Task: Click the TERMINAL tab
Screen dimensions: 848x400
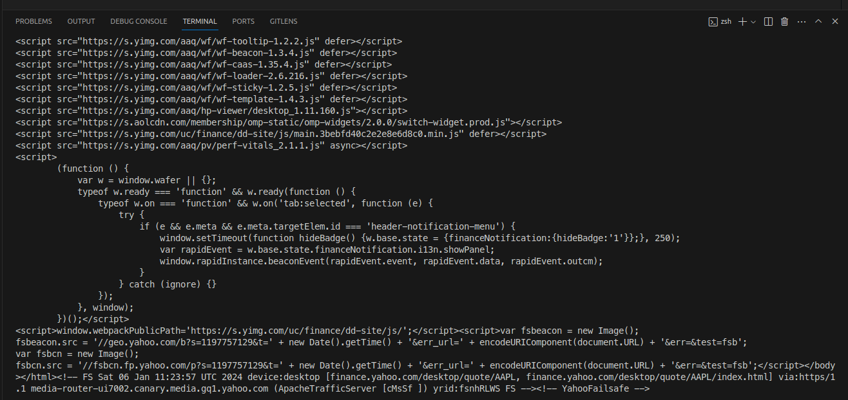Action: pos(200,21)
